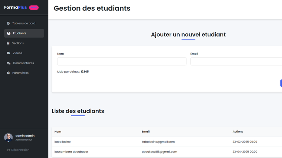Click the aboukass818@gmail.com email cell
Image resolution: width=282 pixels, height=158 pixels.
(159, 152)
